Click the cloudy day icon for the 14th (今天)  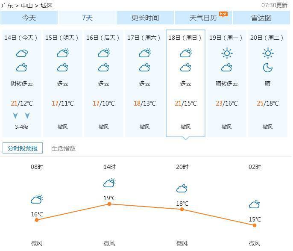(22, 53)
